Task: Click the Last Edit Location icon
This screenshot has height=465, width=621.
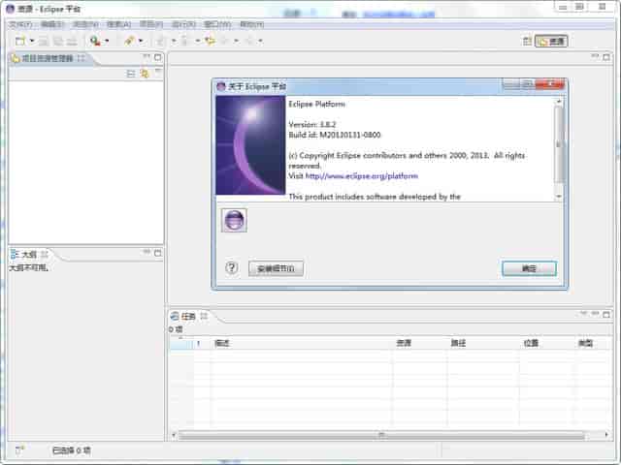Action: coord(210,41)
